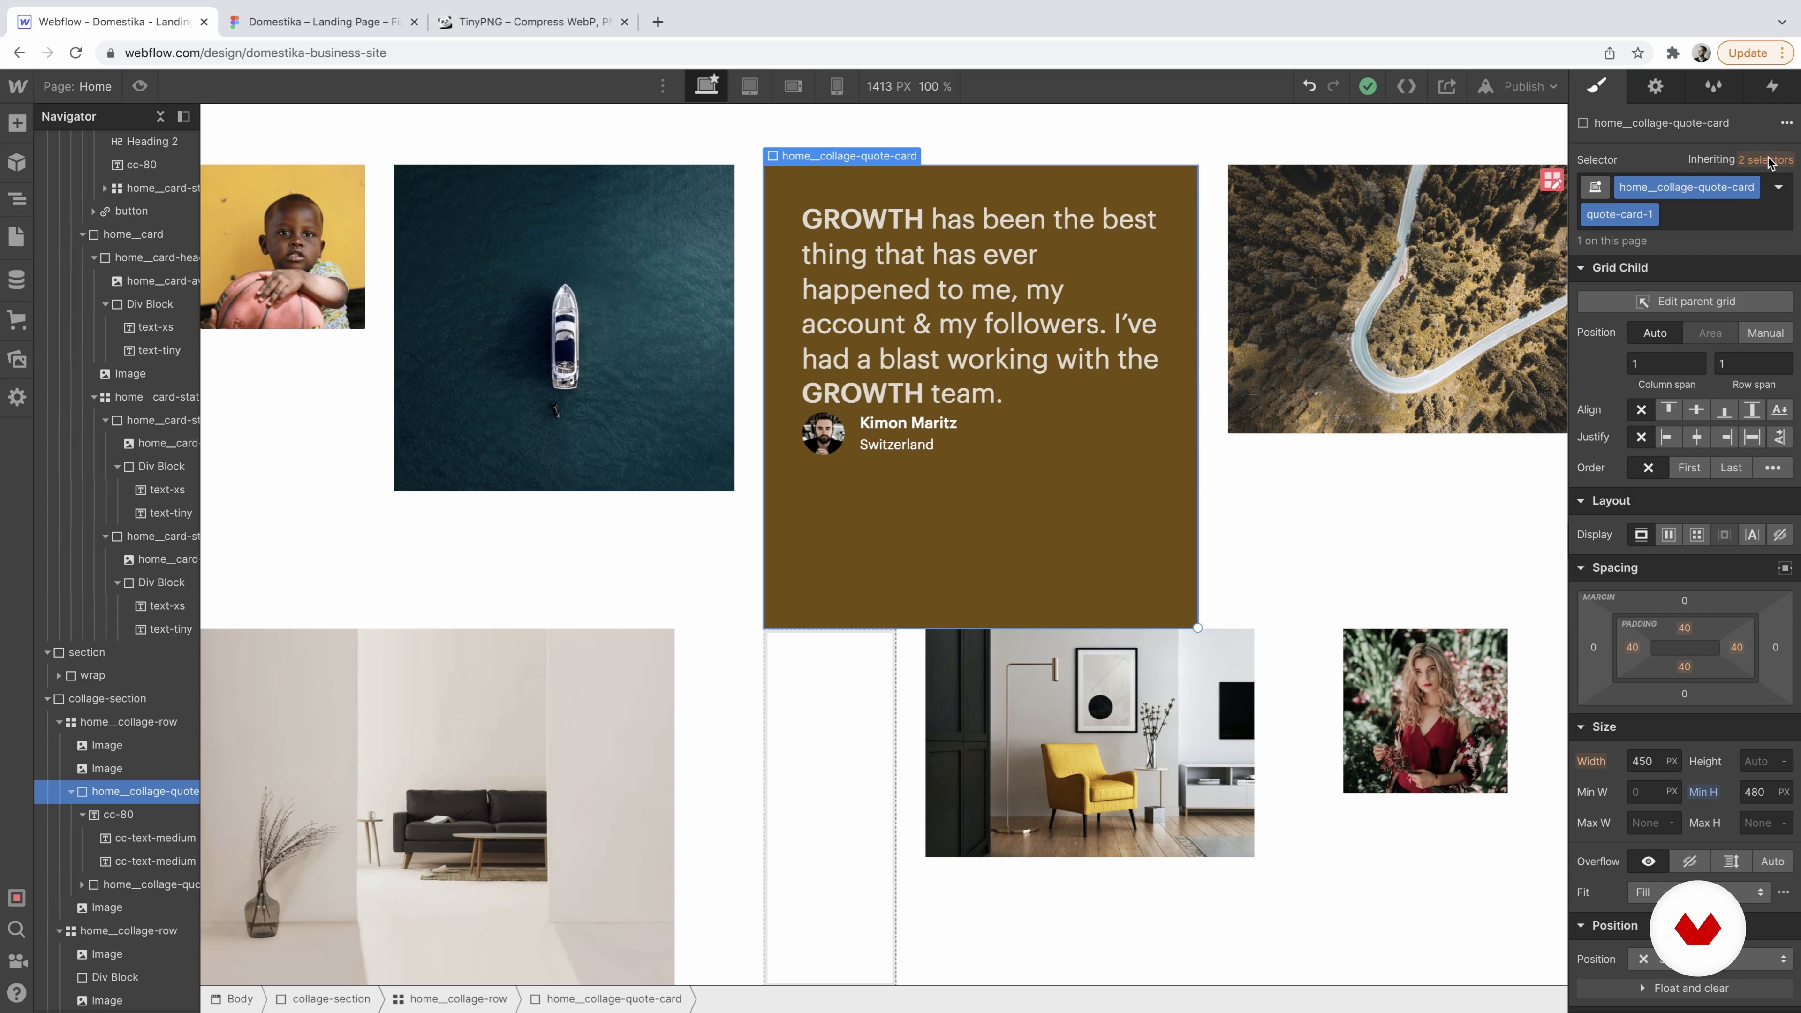The height and width of the screenshot is (1013, 1801).
Task: Collapse the Spacing section
Action: coord(1581,567)
